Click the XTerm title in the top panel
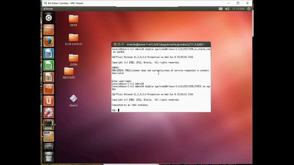The height and width of the screenshot is (165, 294). tap(48, 9)
